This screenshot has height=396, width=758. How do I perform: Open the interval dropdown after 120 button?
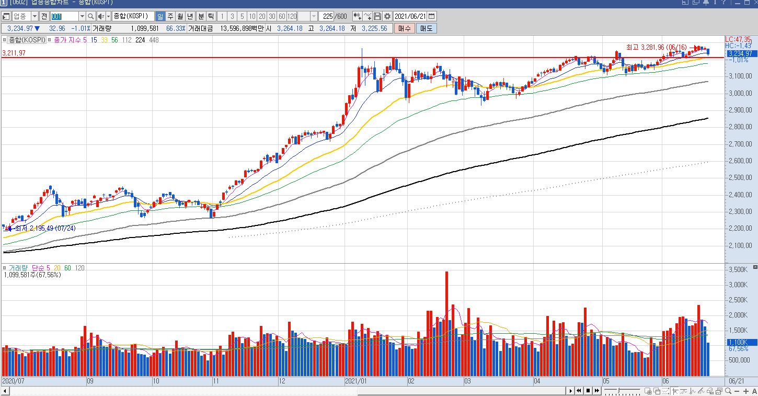(314, 16)
